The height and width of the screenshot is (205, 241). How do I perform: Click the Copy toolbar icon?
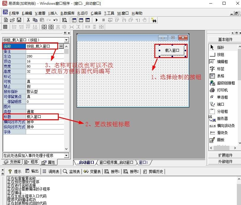tap(35, 20)
